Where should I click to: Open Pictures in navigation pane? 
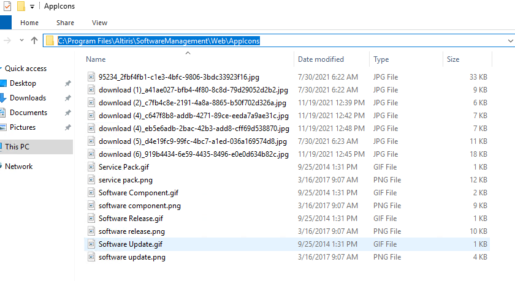23,127
